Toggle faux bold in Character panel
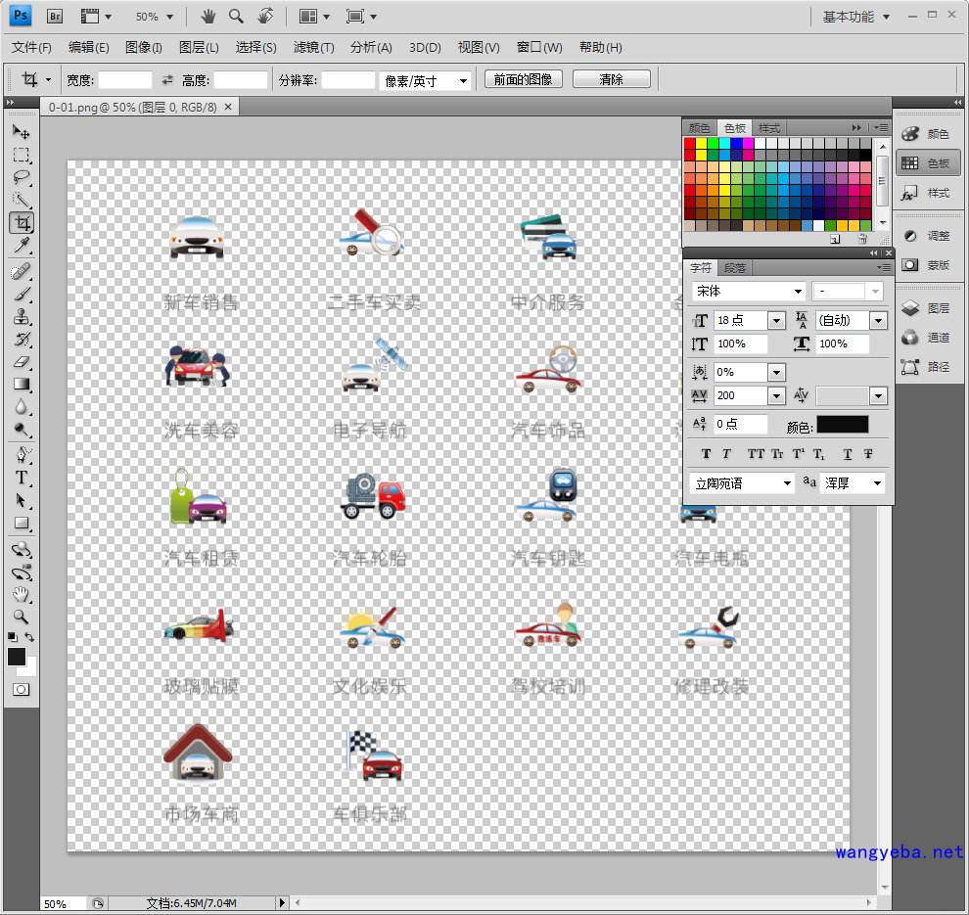 click(707, 454)
